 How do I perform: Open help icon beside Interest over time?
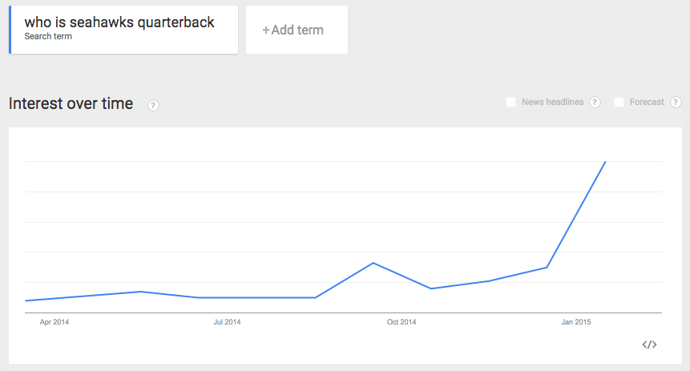coord(154,105)
